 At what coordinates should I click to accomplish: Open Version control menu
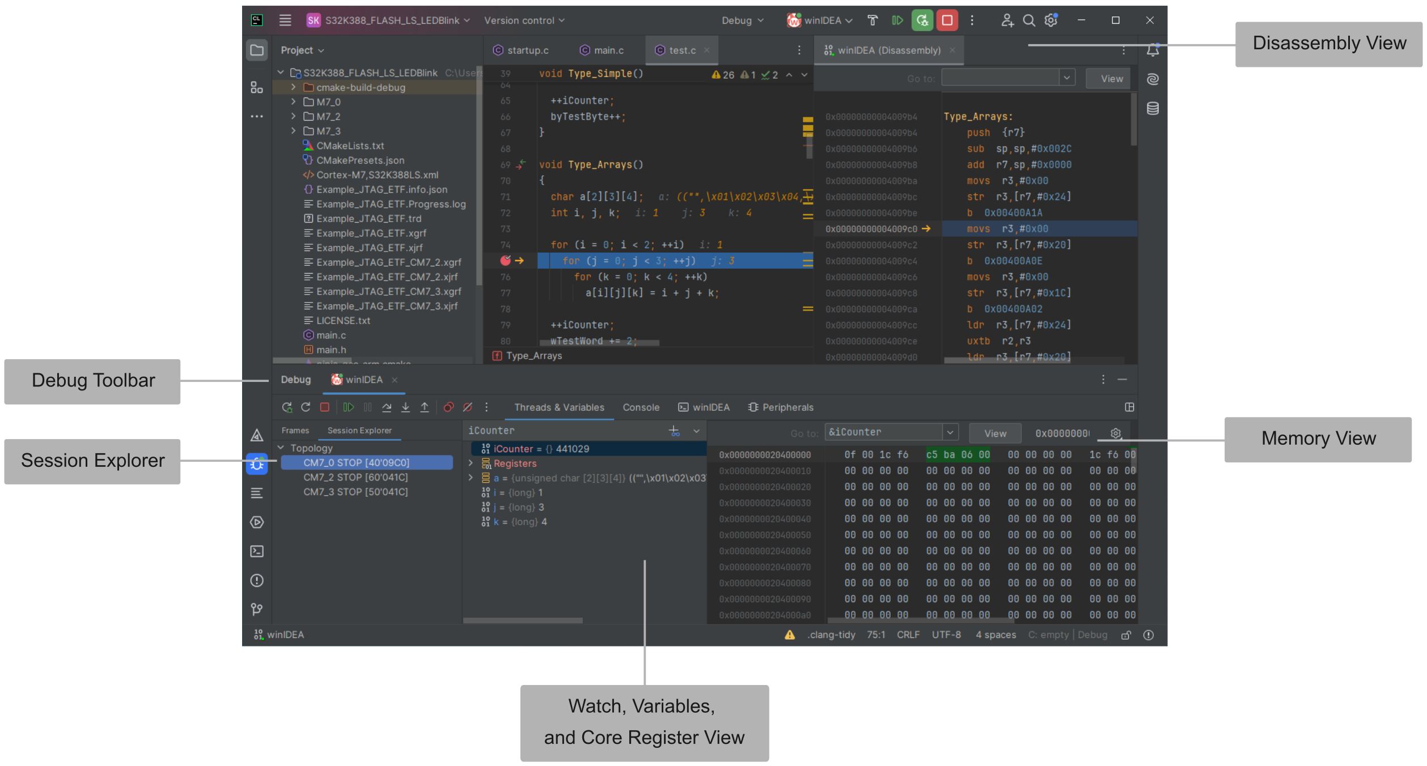[524, 20]
